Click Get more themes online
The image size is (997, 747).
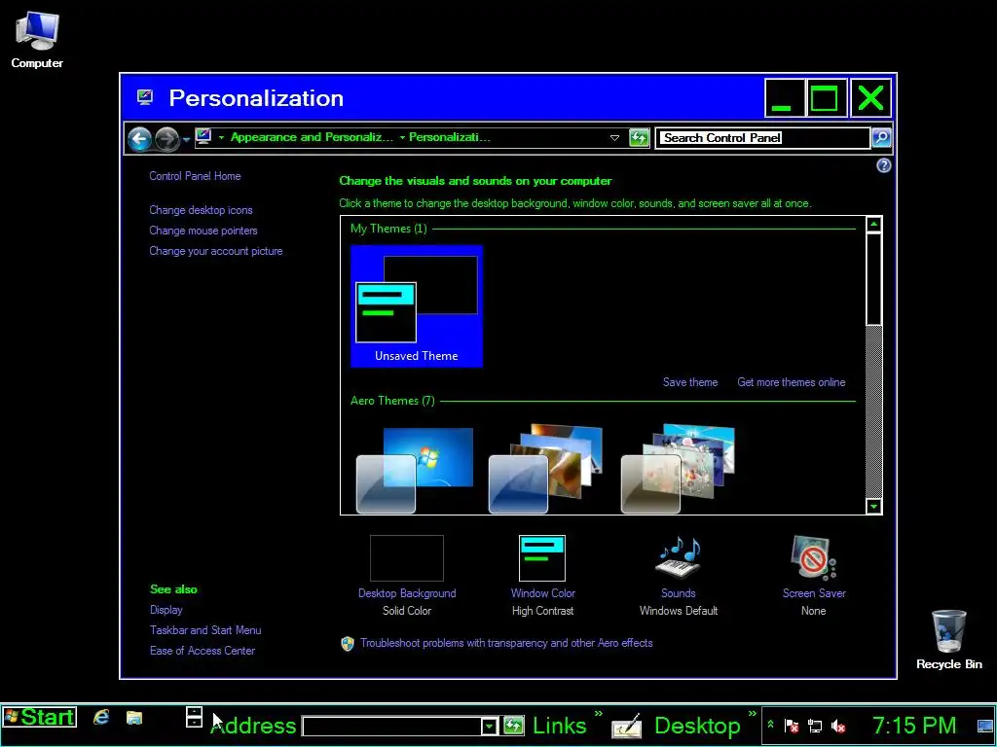[791, 382]
